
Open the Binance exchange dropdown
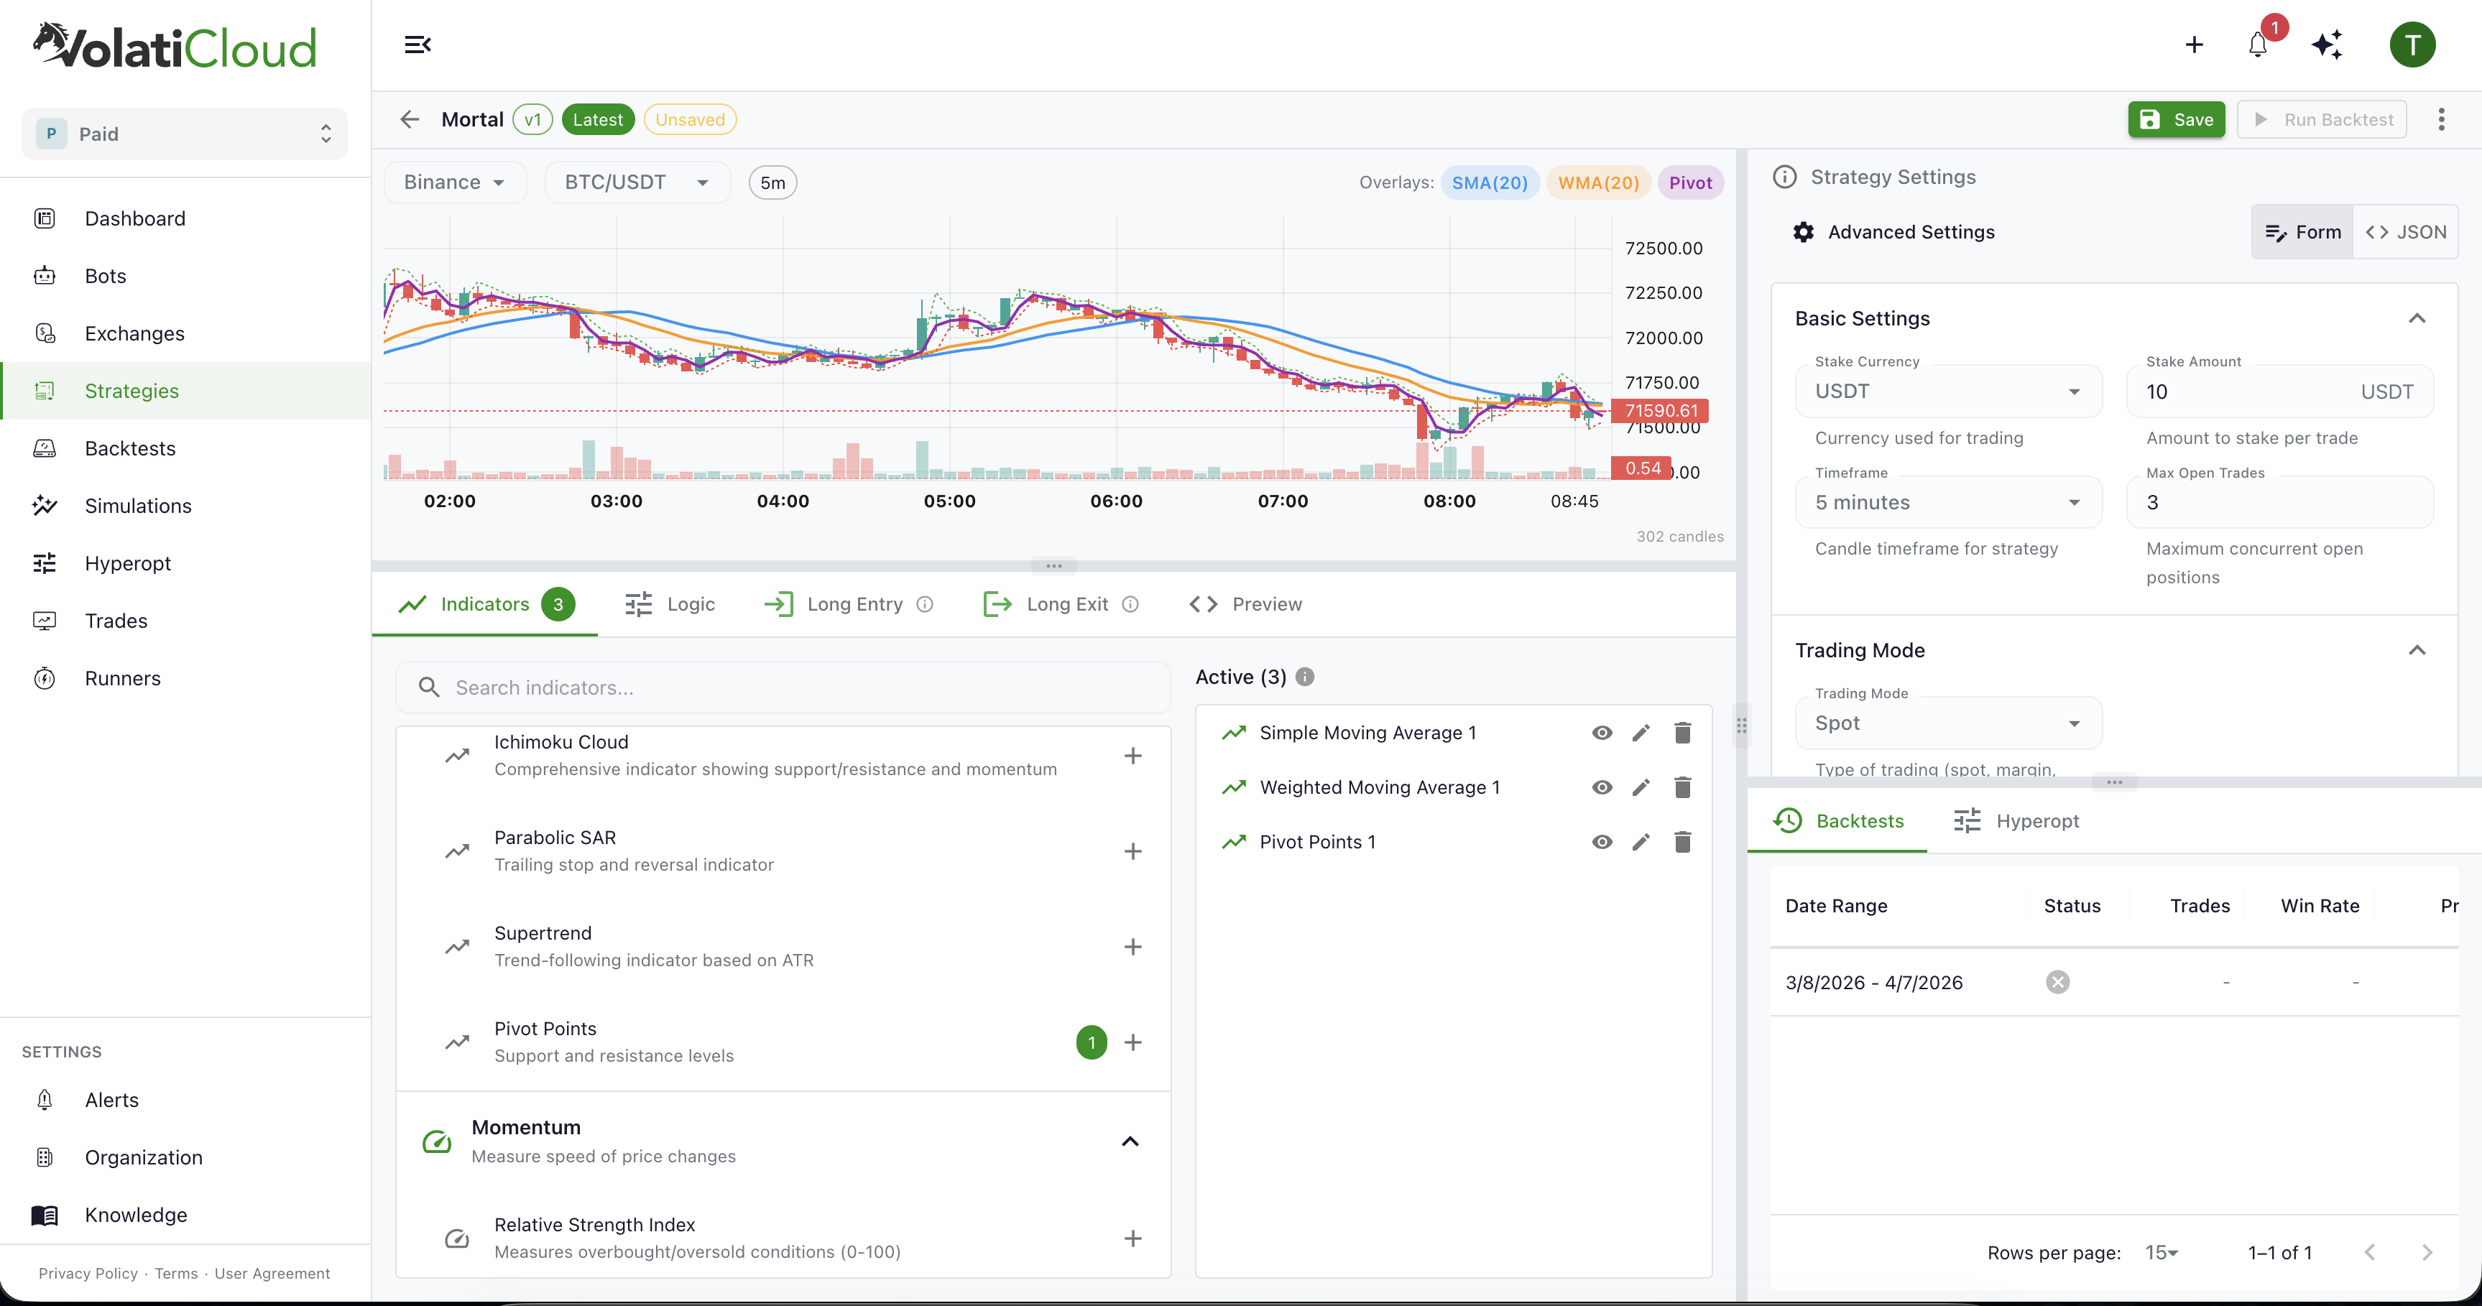[454, 181]
